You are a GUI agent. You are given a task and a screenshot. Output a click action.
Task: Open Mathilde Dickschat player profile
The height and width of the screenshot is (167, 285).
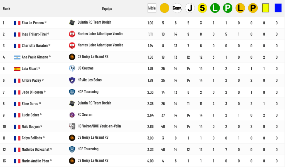click(36, 149)
